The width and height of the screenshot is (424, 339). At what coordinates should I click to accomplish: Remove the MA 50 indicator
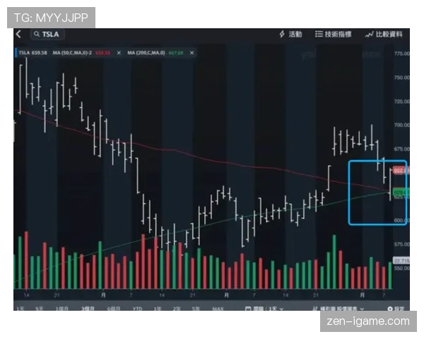pyautogui.click(x=119, y=53)
